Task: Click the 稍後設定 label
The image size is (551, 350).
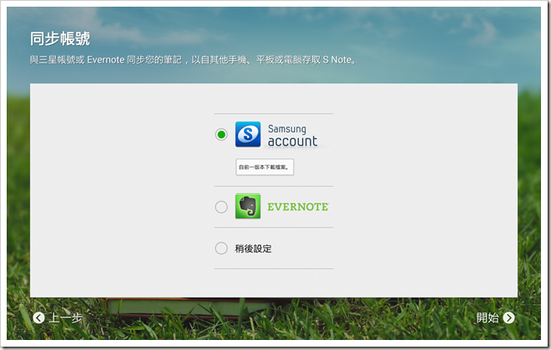Action: (x=253, y=248)
